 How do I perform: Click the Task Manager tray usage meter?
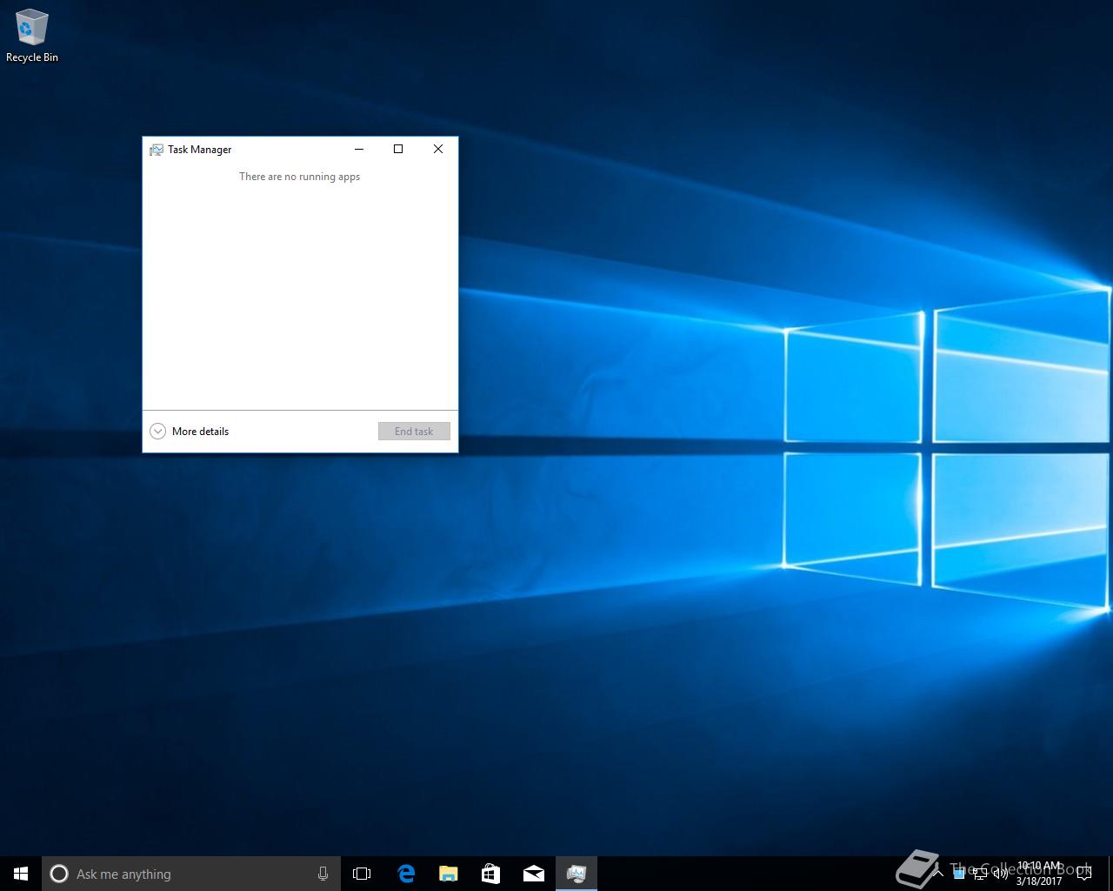pyautogui.click(x=959, y=874)
